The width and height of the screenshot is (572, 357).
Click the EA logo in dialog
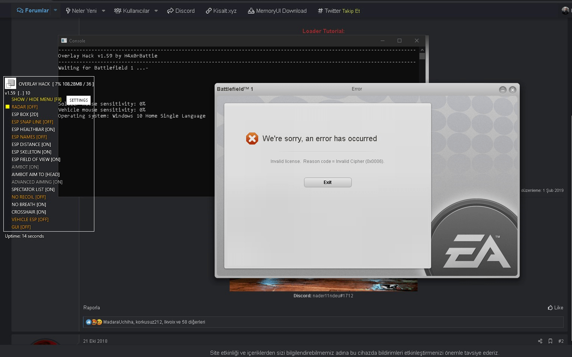coord(477,251)
